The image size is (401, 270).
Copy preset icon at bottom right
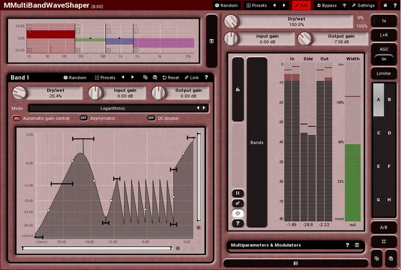[x=377, y=258]
